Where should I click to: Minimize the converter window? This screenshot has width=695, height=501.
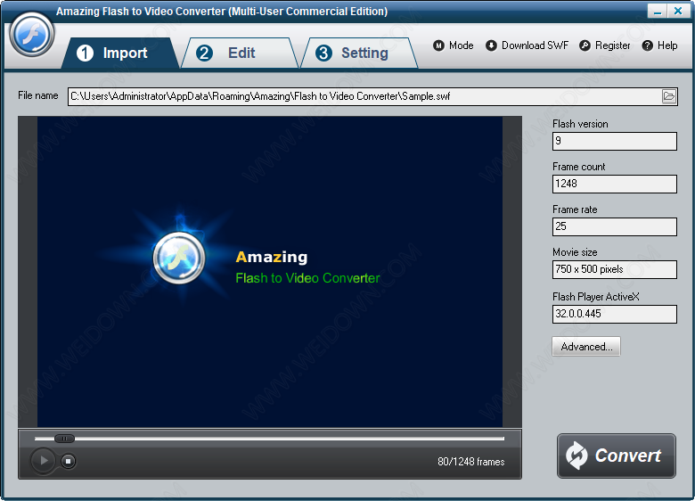coord(658,12)
